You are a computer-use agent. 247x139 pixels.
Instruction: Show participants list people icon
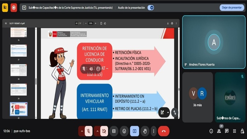219,131
